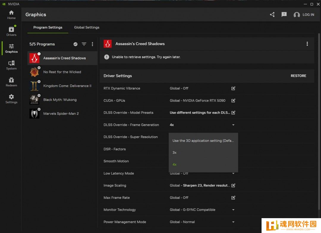
Task: Choose the 4x frame generation option
Action: [x=203, y=164]
